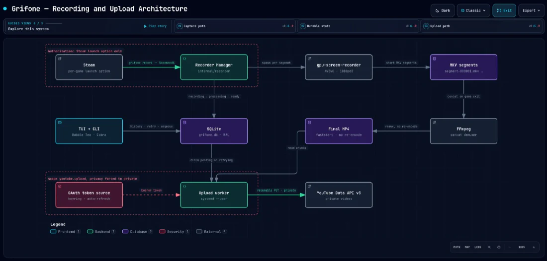Open the 01 Capture path view
Screen dimensions: 547x261
point(235,26)
